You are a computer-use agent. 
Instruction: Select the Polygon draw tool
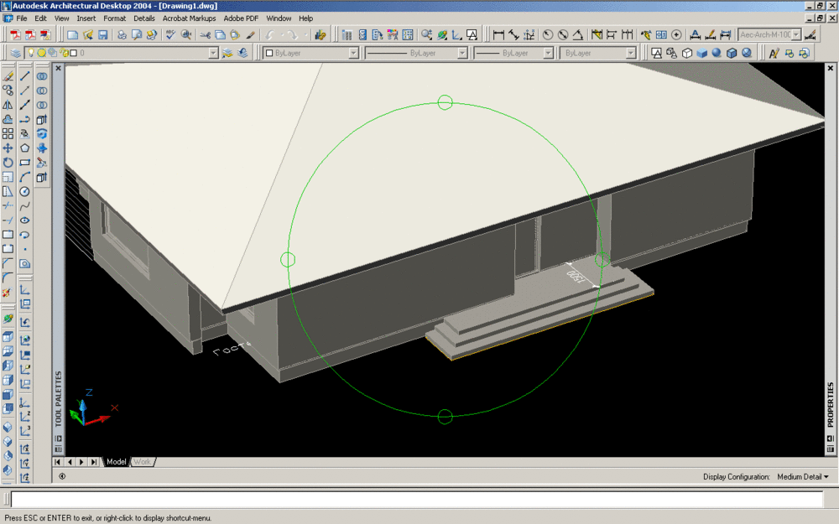[x=25, y=148]
